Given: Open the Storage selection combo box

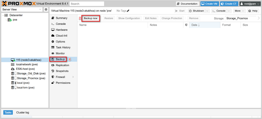Looking at the screenshot, I should 241,18.
